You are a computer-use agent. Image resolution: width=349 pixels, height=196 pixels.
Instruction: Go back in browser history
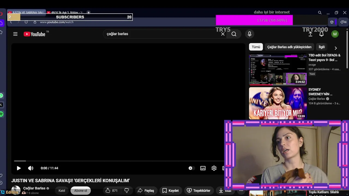coord(11,22)
